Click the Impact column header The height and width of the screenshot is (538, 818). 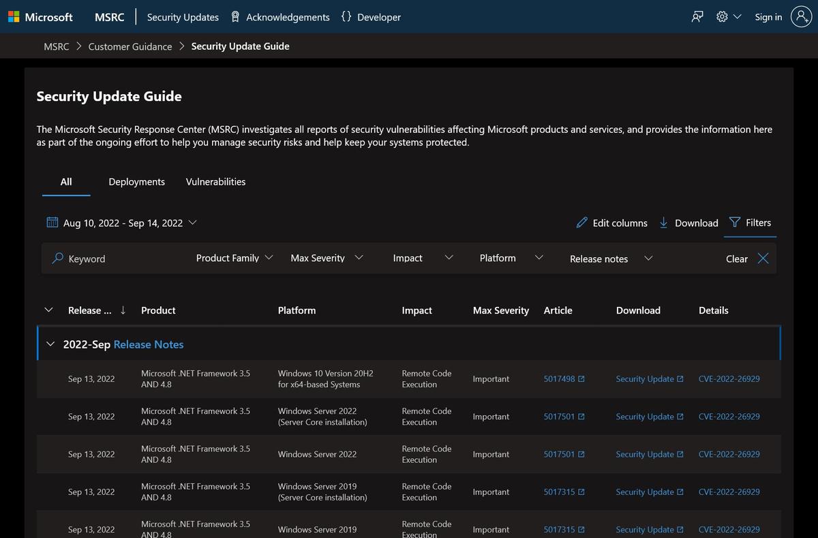416,310
